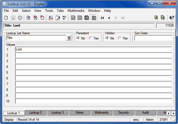Switch to the Lookup 1 tab
This screenshot has height=124, width=178.
tap(14, 113)
